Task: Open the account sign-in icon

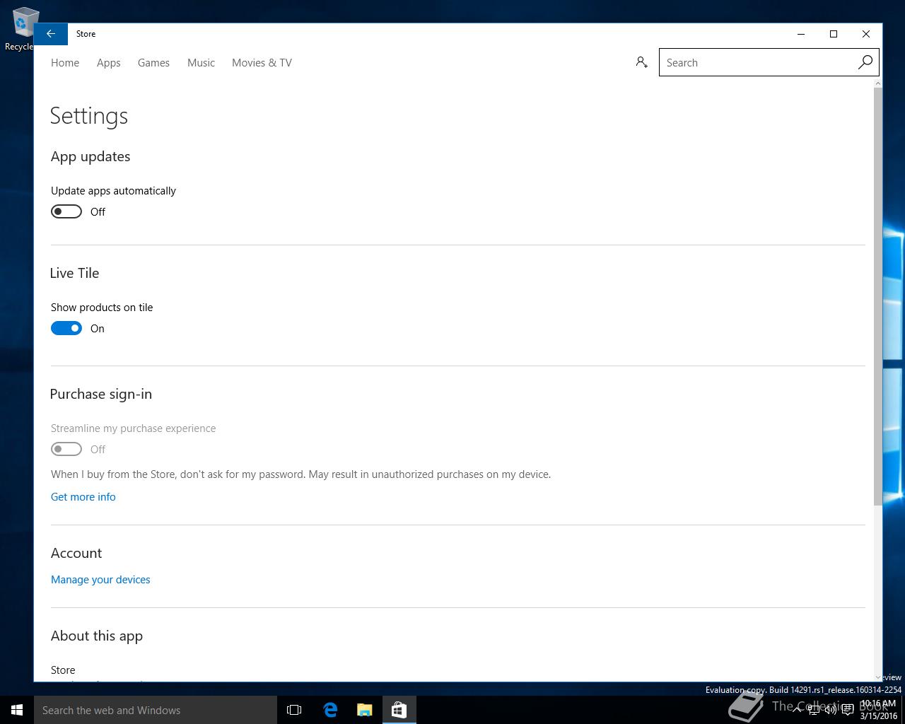Action: point(641,62)
